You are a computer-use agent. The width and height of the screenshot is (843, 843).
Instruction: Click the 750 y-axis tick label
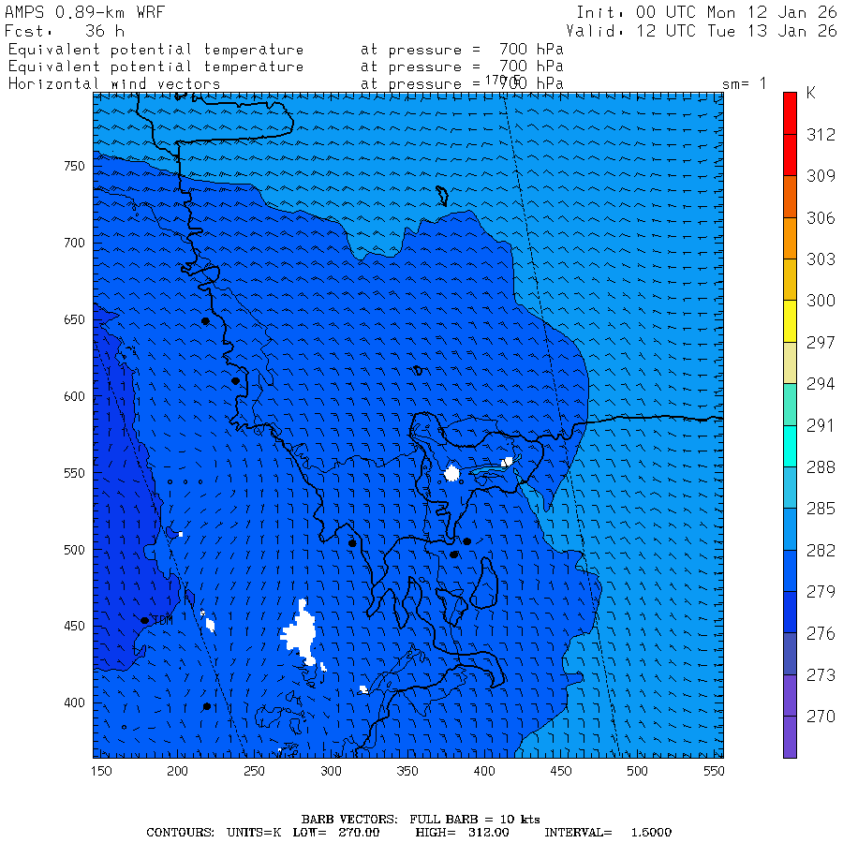(x=74, y=166)
